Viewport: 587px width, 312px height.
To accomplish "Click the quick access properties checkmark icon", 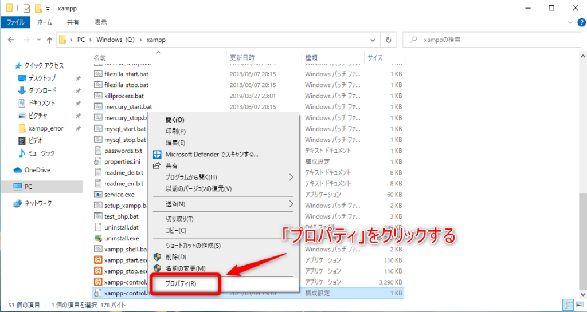I will [x=26, y=8].
